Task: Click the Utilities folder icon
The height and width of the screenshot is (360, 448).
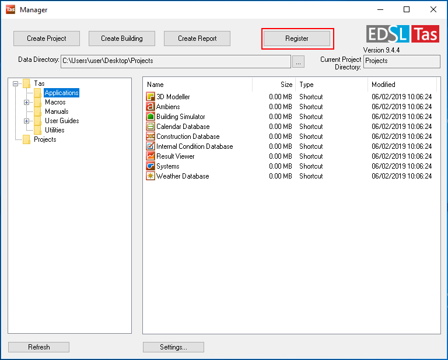Action: click(37, 130)
